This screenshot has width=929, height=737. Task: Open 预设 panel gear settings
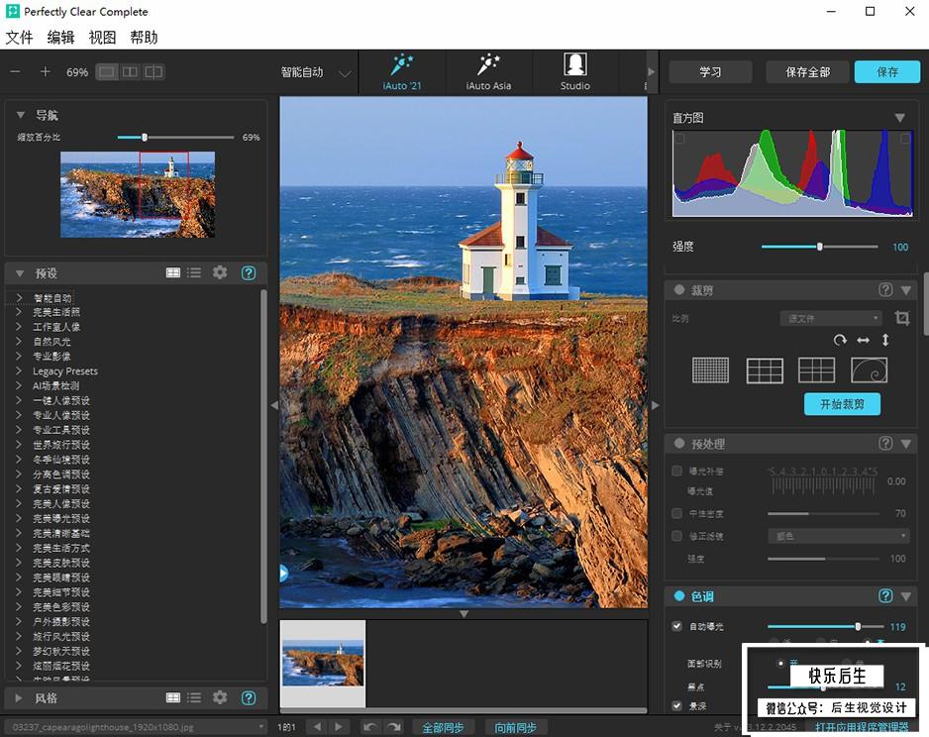220,272
